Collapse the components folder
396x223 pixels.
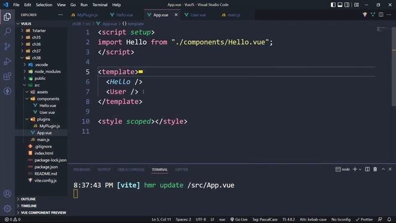click(x=27, y=98)
